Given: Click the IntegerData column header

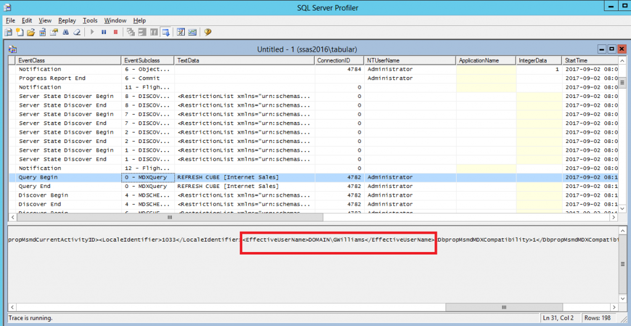Looking at the screenshot, I should pyautogui.click(x=539, y=60).
